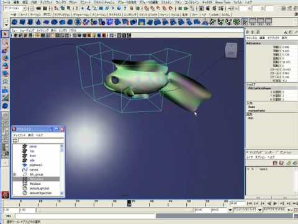Image resolution: width=298 pixels, height=224 pixels.
Task: Create a polygon sphere from shelf
Action: [x=14, y=22]
